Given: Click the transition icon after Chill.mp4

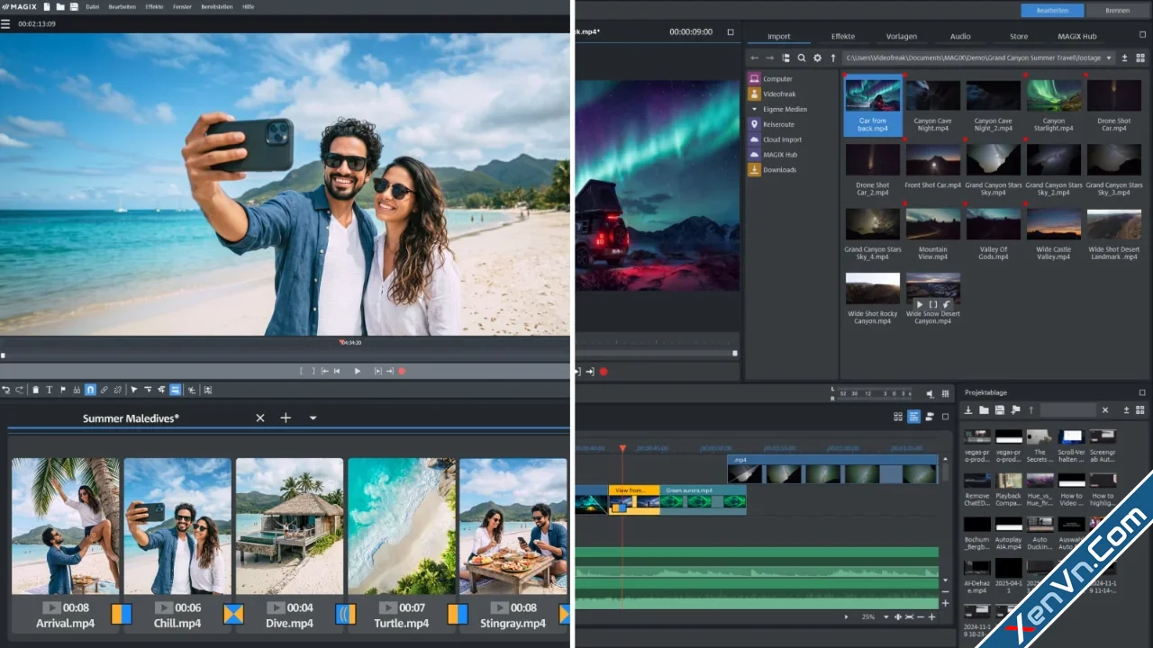Looking at the screenshot, I should click(x=233, y=614).
